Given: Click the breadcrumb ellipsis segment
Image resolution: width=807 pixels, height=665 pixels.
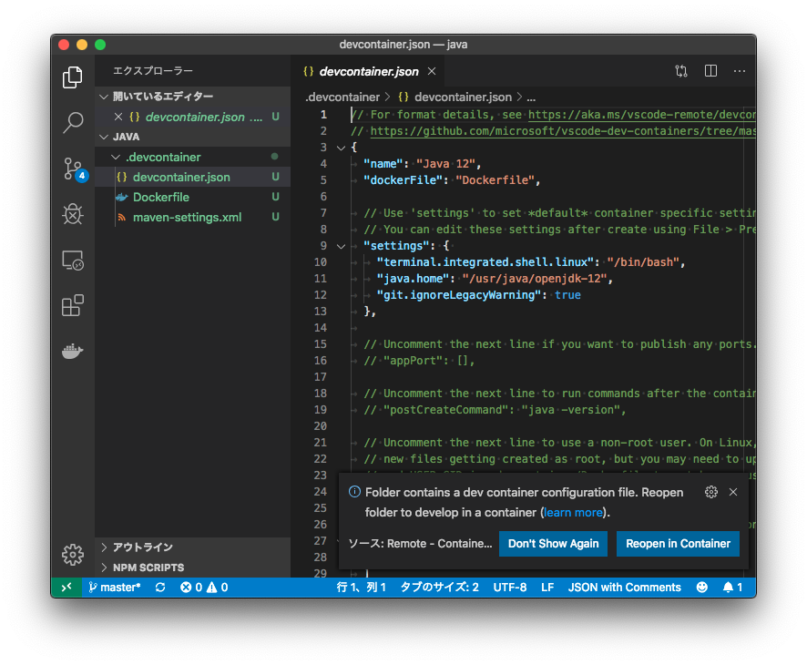Looking at the screenshot, I should pos(531,97).
